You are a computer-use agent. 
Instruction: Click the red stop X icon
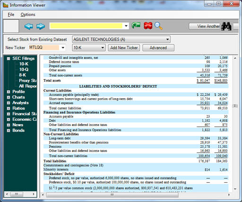point(148,25)
